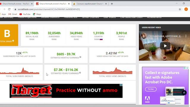Click the Adobe logo in ad
190x107 pixels.
pos(147,100)
